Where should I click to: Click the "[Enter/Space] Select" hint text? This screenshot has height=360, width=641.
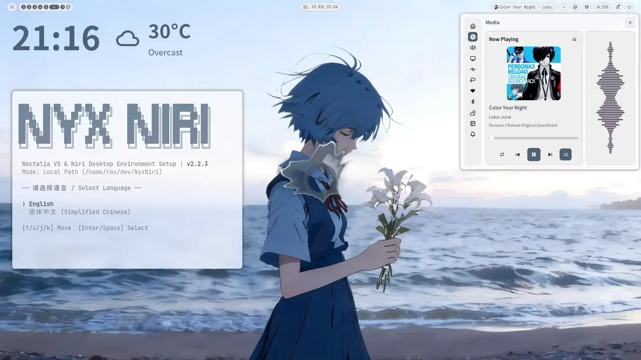point(113,228)
